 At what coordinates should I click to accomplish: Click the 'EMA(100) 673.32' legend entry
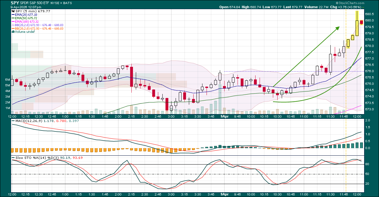coord(27,22)
